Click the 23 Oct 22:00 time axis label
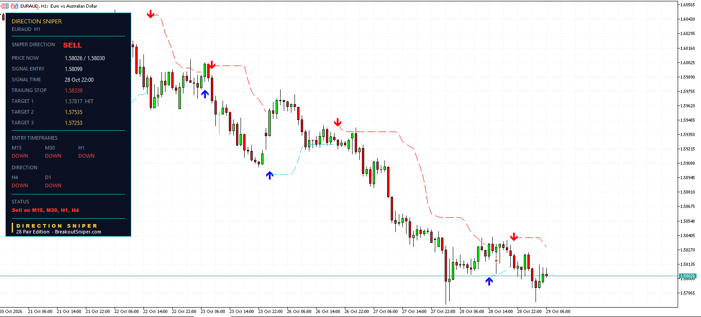 click(270, 311)
